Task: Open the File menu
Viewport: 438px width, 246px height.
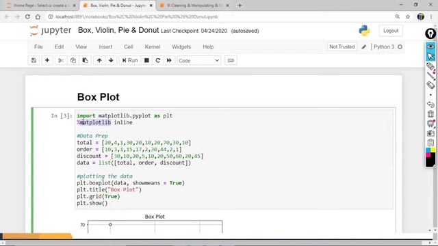Action: coord(38,47)
